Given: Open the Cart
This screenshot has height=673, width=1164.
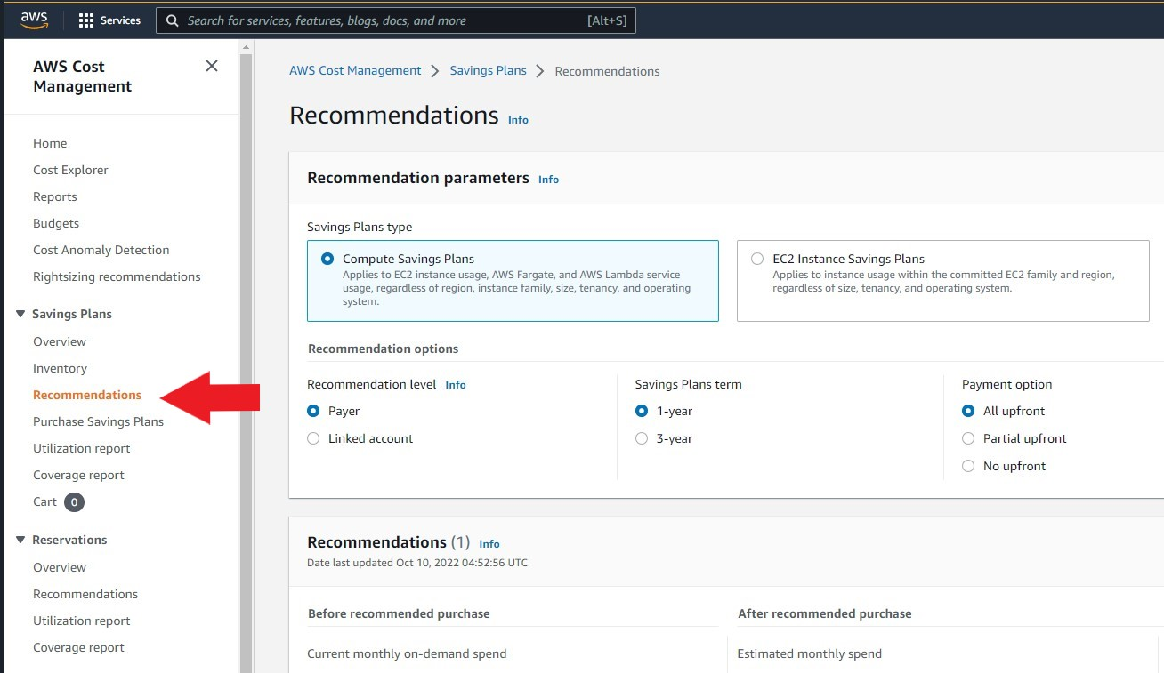Looking at the screenshot, I should tap(44, 501).
